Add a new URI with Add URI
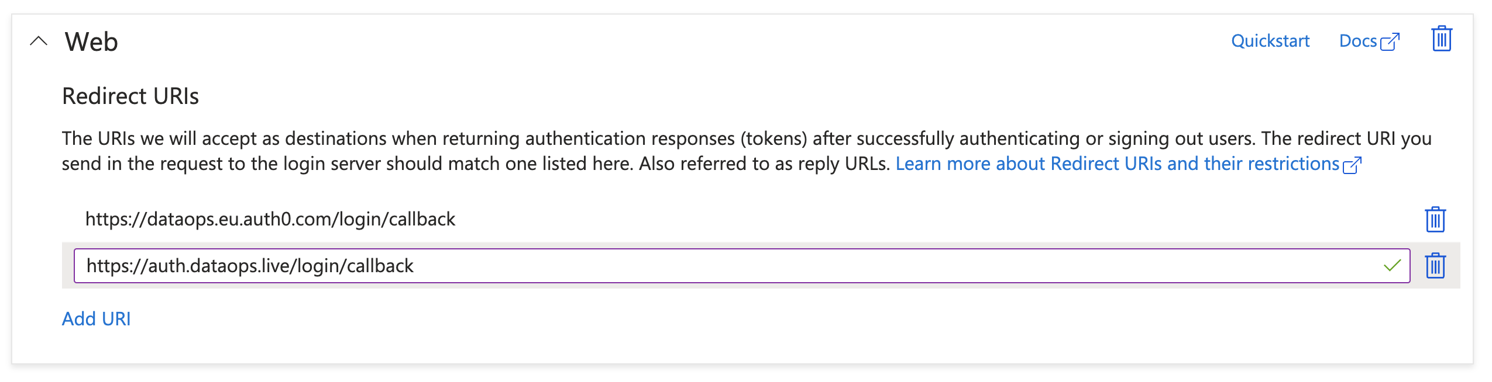The width and height of the screenshot is (1492, 382). (x=97, y=319)
